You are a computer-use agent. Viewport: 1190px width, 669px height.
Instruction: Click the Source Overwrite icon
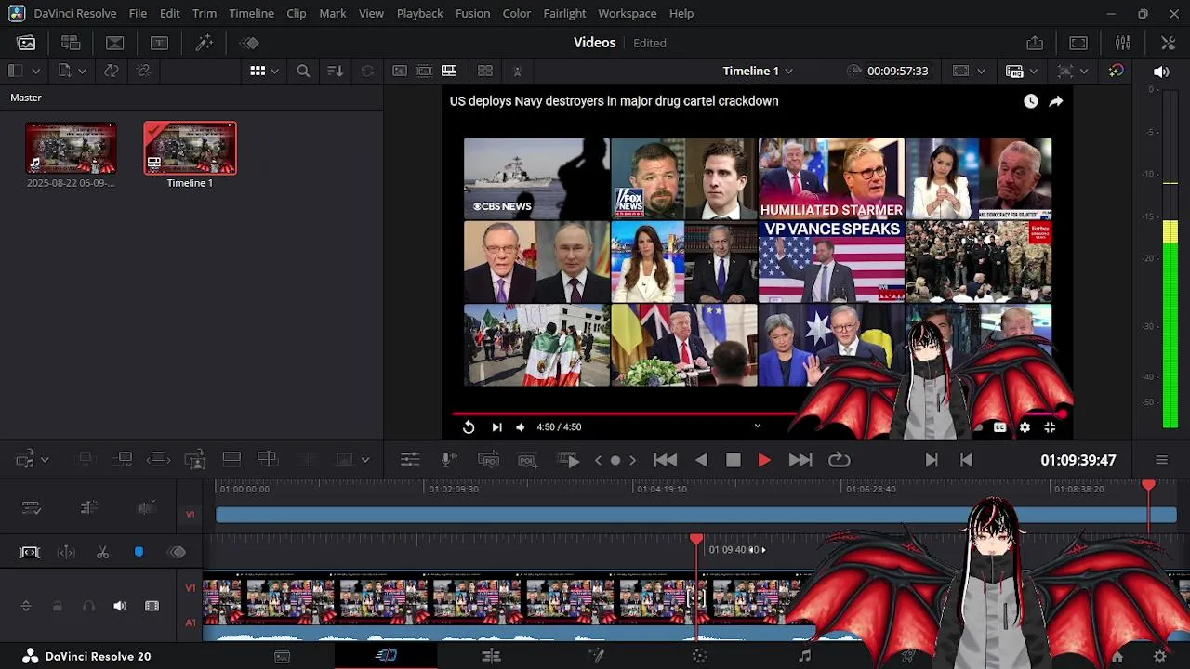268,459
